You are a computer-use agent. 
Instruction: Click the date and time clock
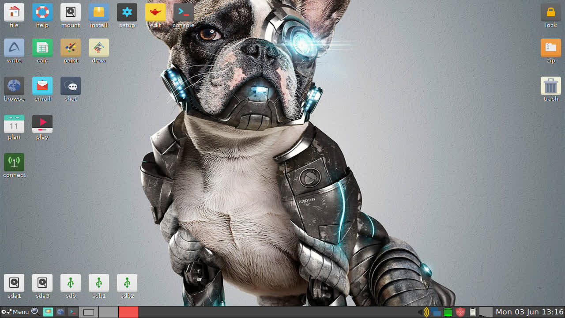click(529, 312)
